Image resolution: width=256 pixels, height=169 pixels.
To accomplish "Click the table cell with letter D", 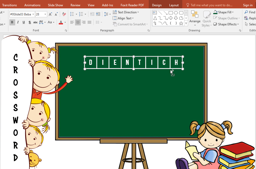I will 90,63.
